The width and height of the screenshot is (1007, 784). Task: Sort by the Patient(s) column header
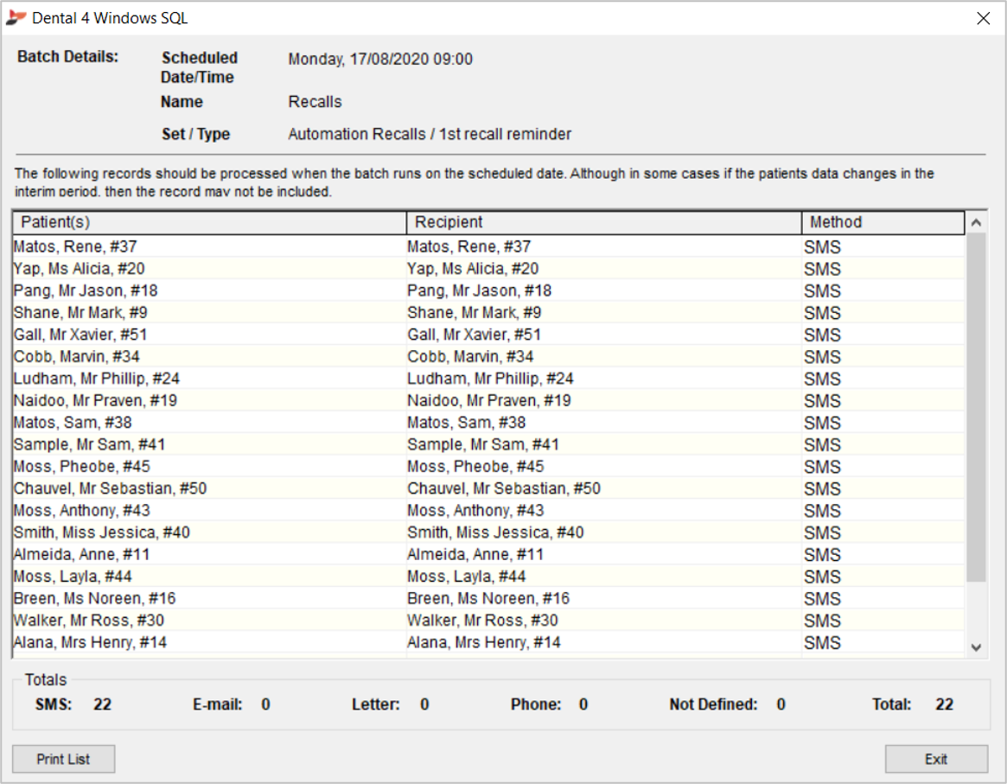pos(209,222)
